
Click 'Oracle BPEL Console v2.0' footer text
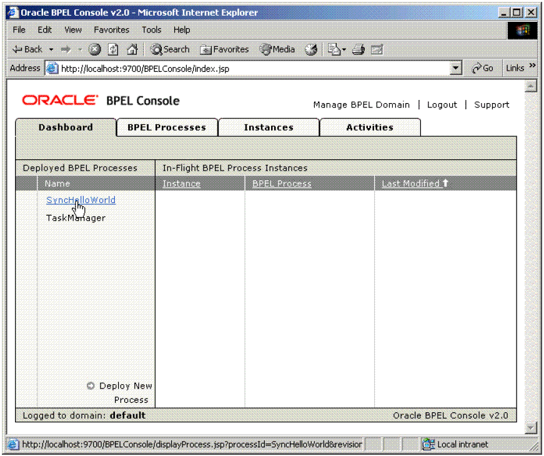point(450,415)
